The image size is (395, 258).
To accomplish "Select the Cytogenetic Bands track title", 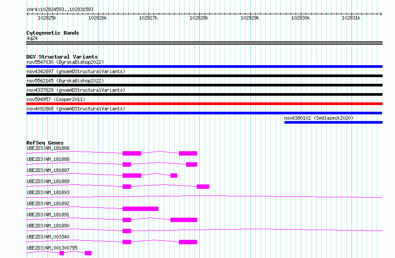I will [53, 33].
